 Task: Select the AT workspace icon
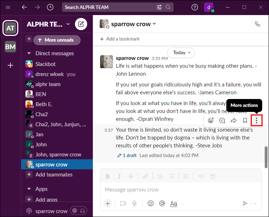point(10,28)
